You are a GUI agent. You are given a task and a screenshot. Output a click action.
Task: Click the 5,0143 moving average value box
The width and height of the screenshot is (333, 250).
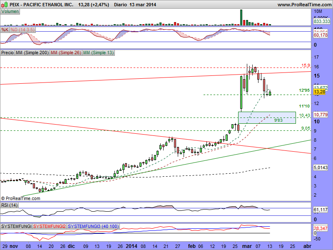[x=321, y=167]
